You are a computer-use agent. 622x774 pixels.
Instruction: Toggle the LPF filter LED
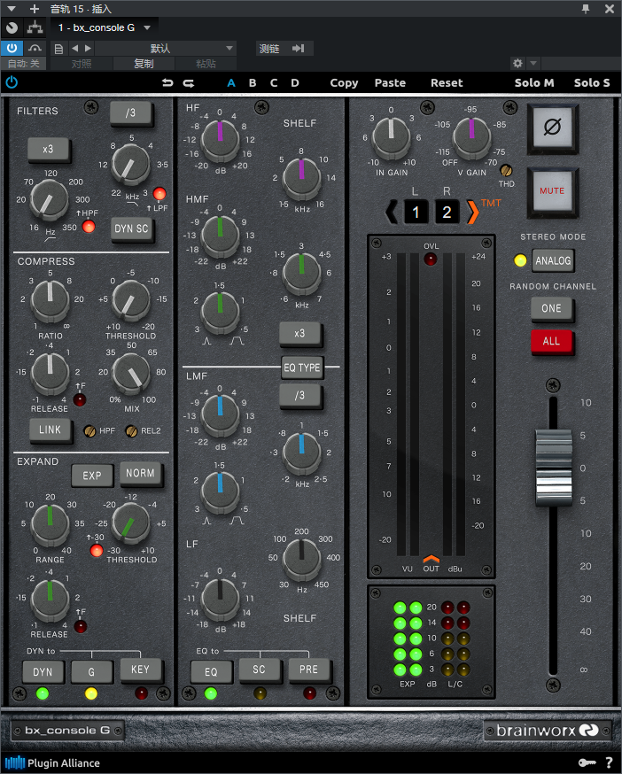pos(159,193)
